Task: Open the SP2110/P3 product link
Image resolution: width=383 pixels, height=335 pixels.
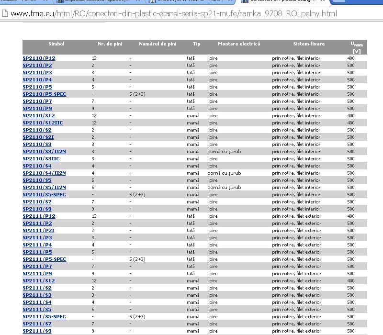Action: click(37, 73)
